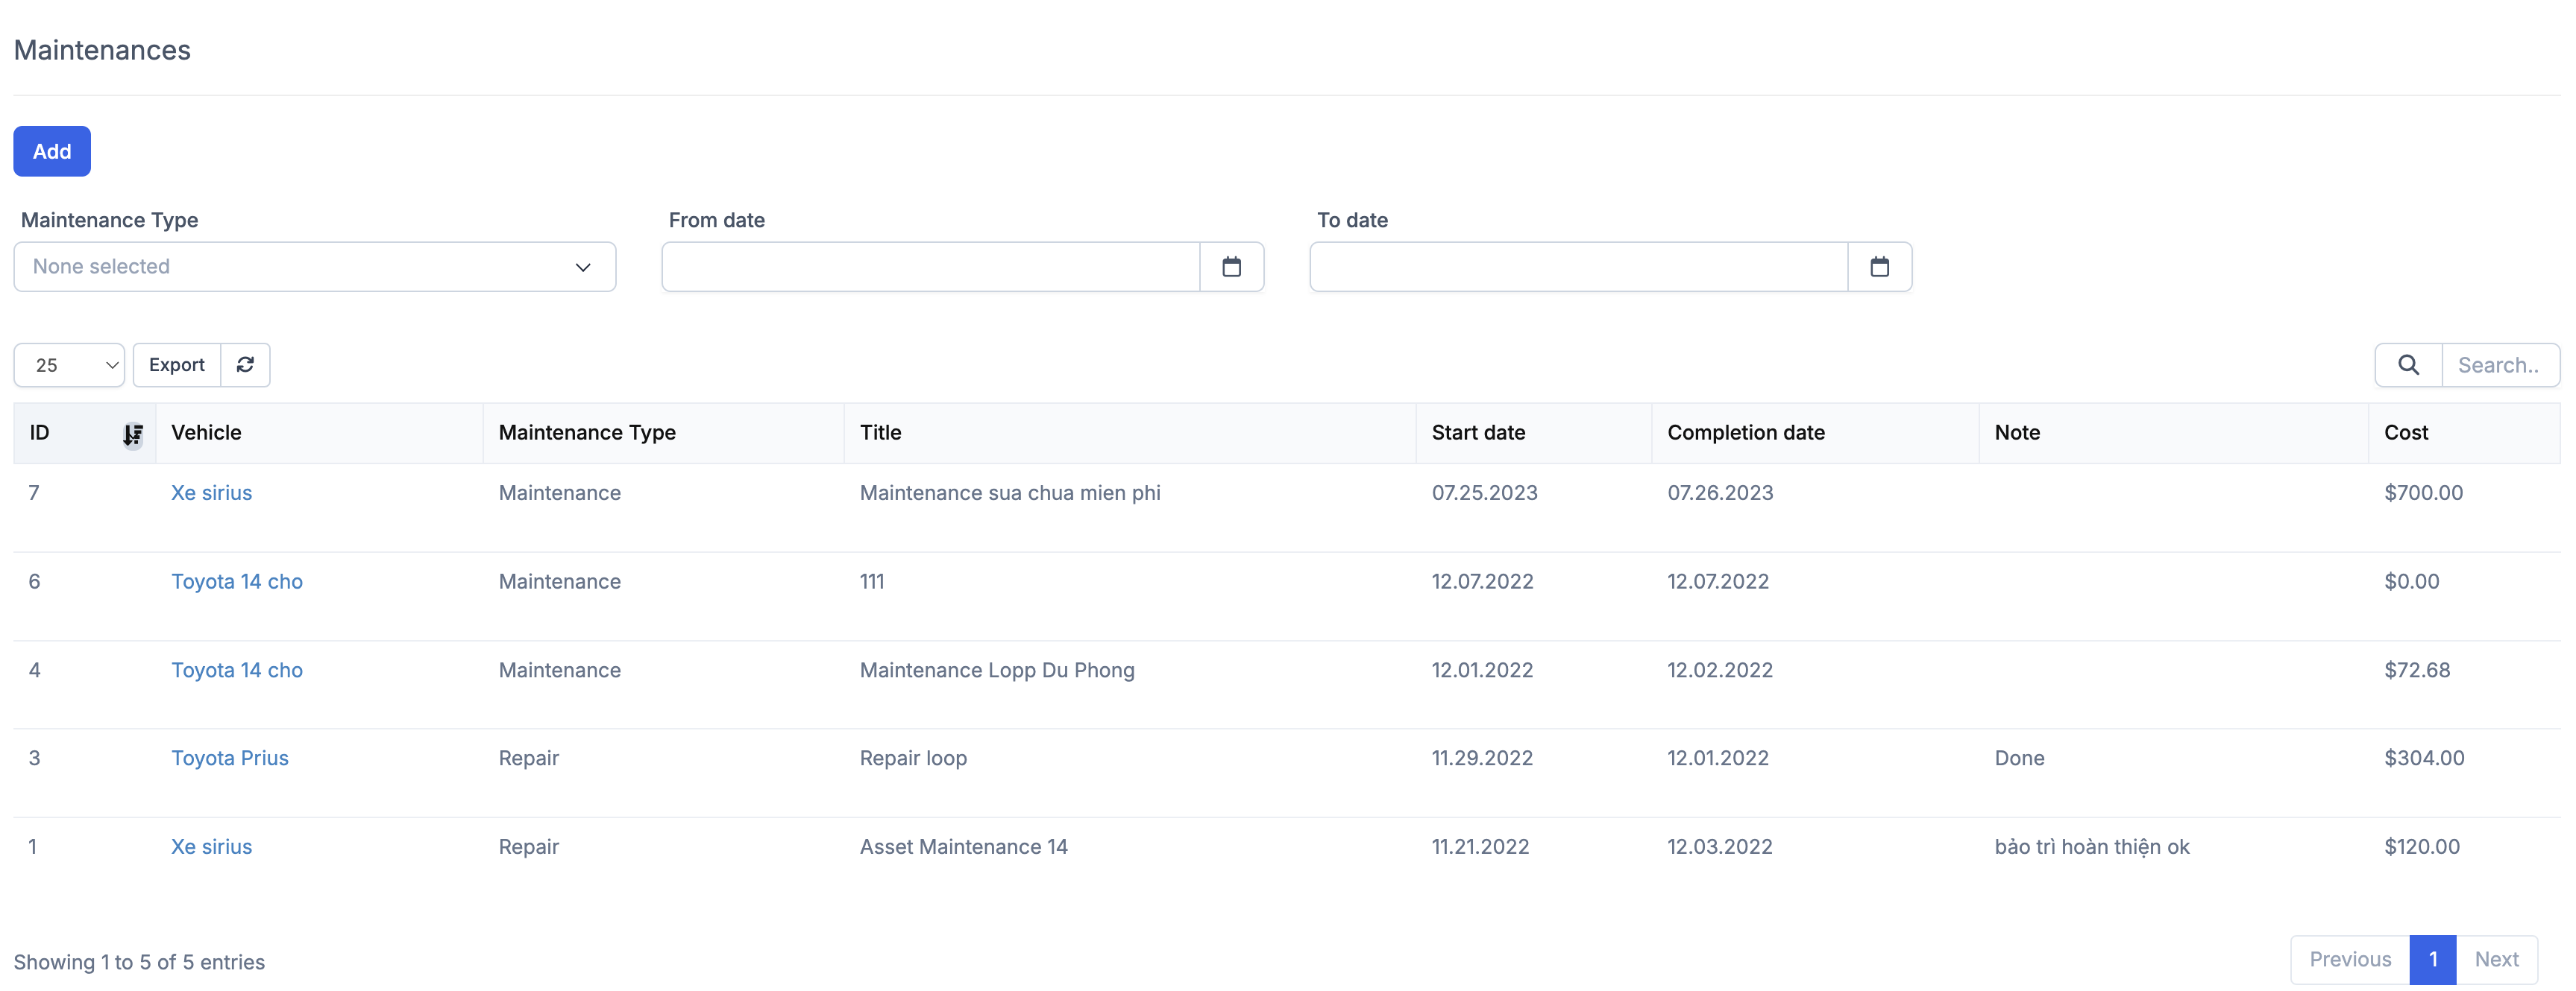Open Toyota 14 cho link in row 6
This screenshot has height=991, width=2576.
[236, 581]
